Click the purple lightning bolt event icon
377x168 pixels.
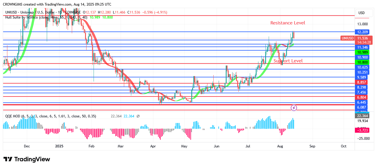pos(294,108)
